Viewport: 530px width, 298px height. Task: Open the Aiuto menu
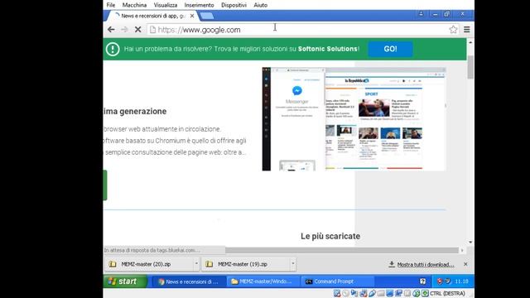pos(260,5)
